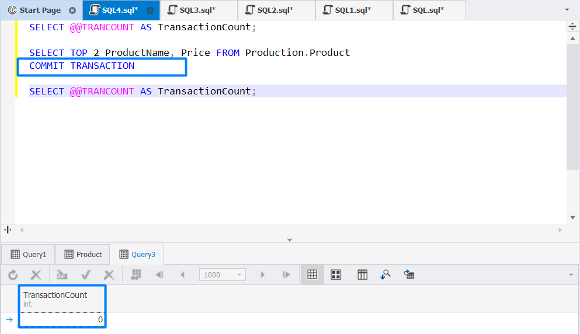
Task: Click the current row indicator arrow
Action: [9, 319]
